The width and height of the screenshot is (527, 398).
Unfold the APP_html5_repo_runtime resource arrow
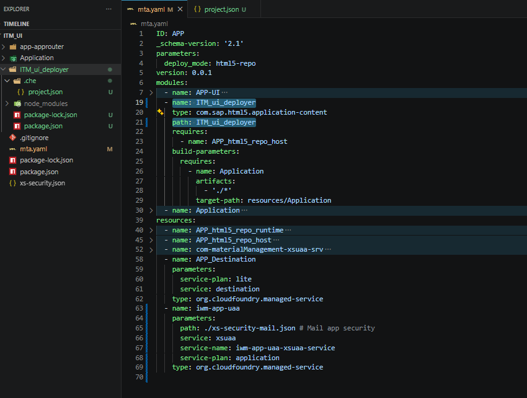click(151, 230)
